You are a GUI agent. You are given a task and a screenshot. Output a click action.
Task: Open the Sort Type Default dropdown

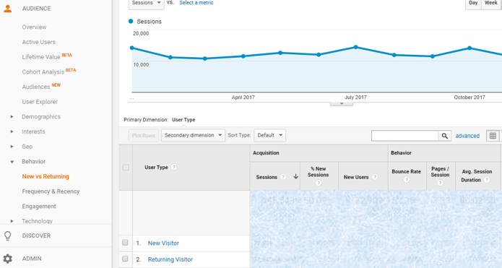[270, 135]
